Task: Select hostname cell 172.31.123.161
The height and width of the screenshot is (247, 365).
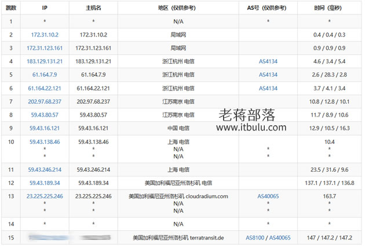Action: (93, 48)
